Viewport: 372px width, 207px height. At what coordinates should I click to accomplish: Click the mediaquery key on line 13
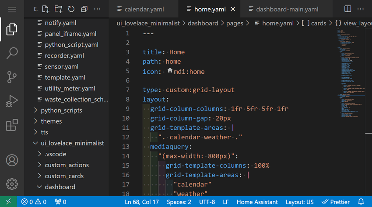pyautogui.click(x=169, y=147)
